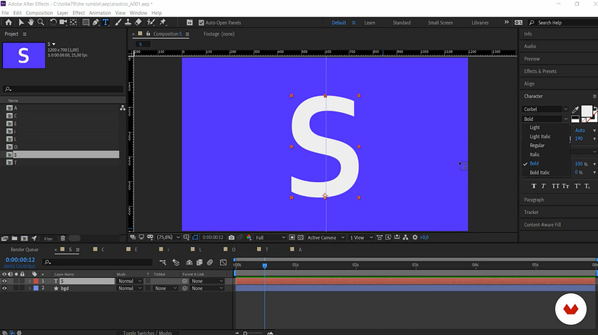Expand the Paragraph panel
598x335 pixels.
(x=534, y=200)
